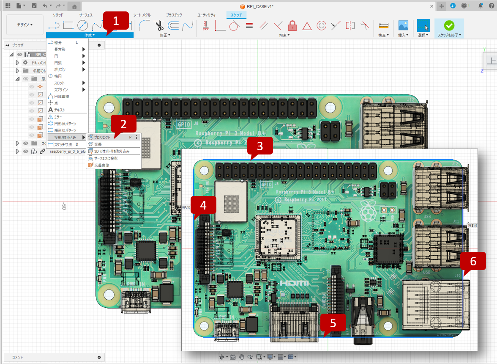Apply the Fix/Unfix lock constraint
The height and width of the screenshot is (364, 497).
292,25
